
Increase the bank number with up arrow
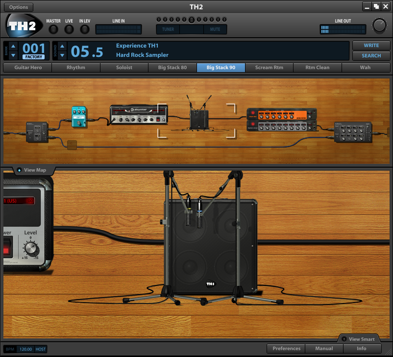(x=13, y=46)
